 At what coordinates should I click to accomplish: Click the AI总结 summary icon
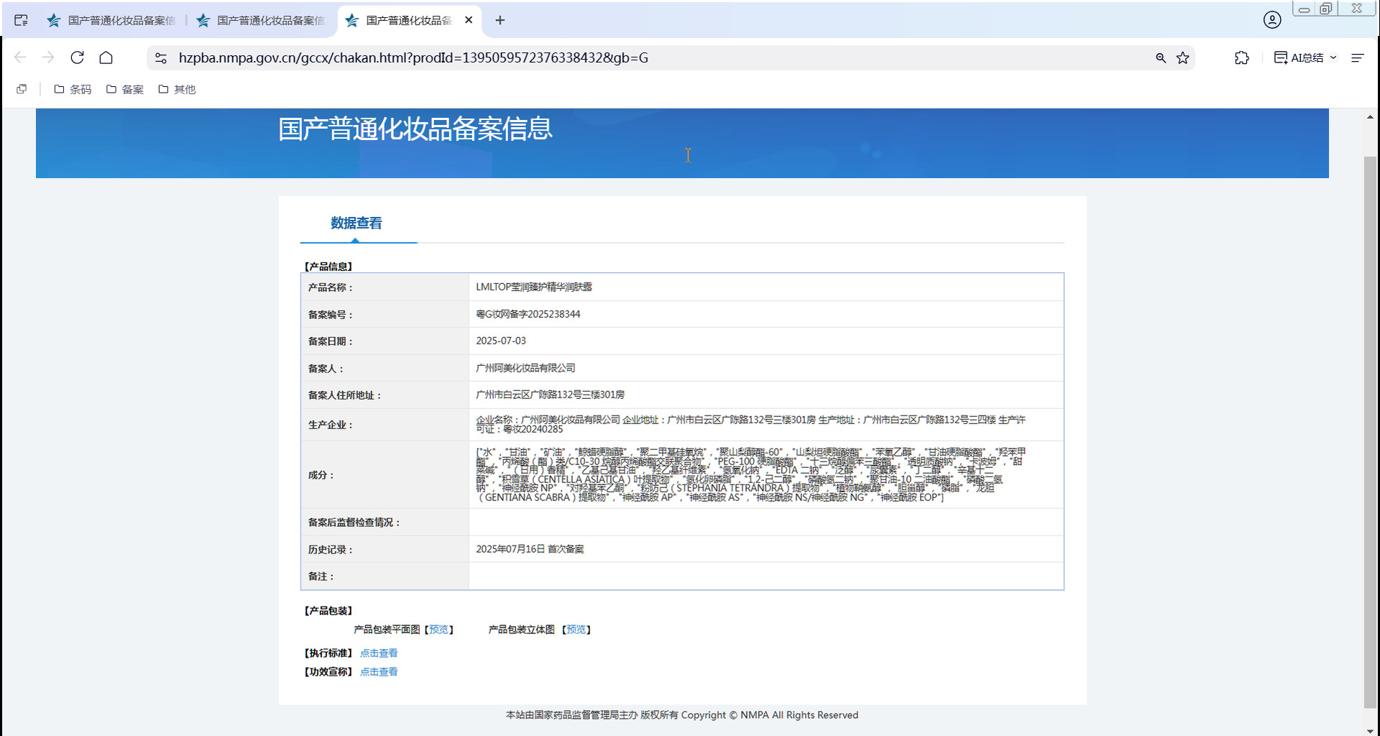click(1281, 57)
